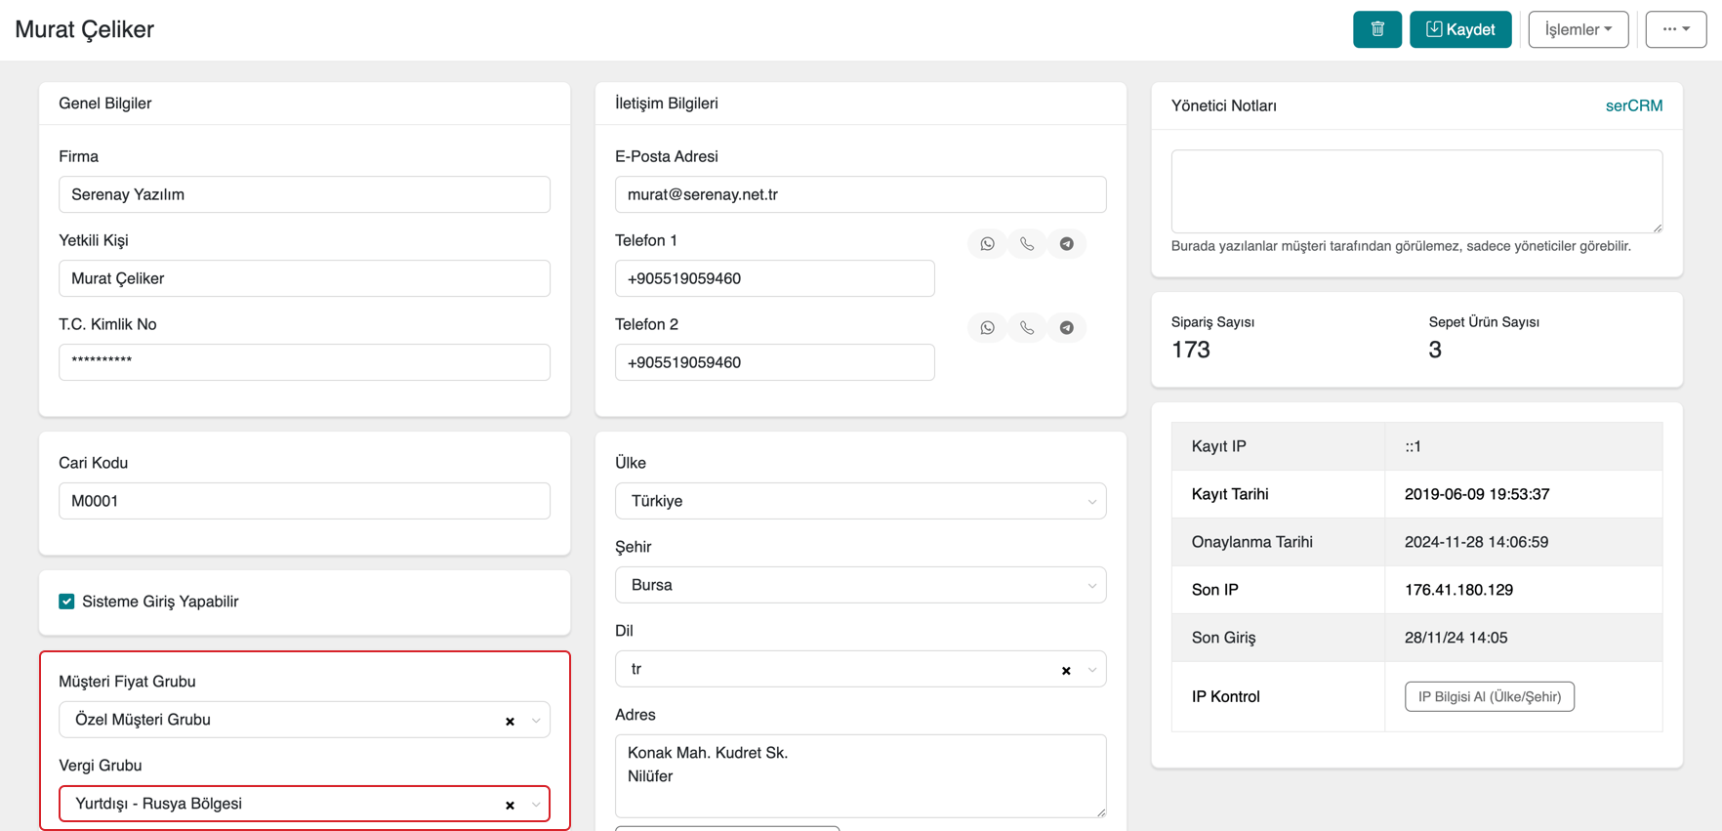Open WhatsApp for Telefon 1

coord(987,244)
